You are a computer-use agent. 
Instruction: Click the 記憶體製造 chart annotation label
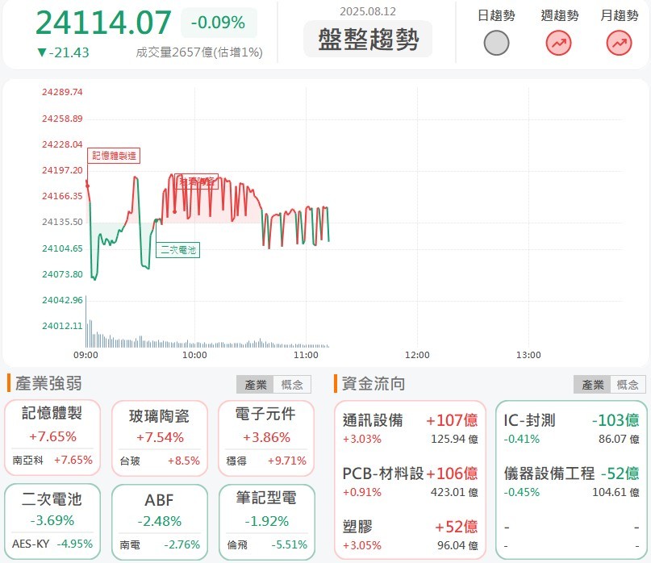pyautogui.click(x=114, y=156)
